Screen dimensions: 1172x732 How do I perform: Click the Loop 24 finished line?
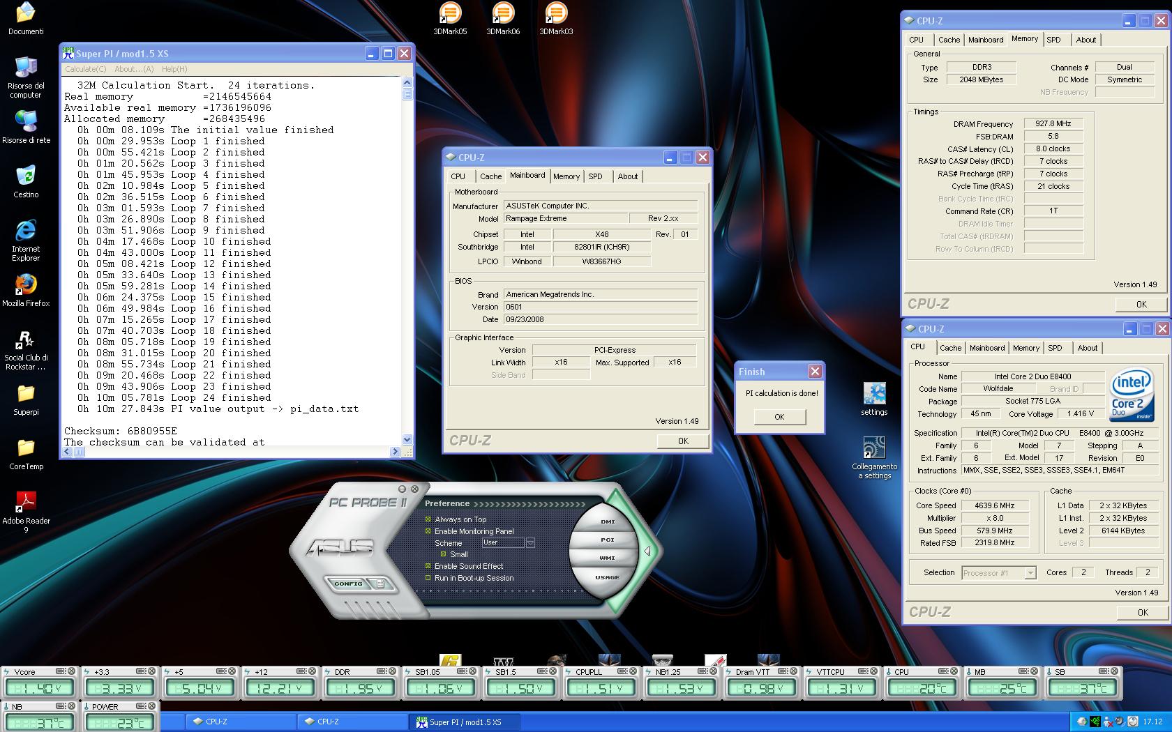174,397
